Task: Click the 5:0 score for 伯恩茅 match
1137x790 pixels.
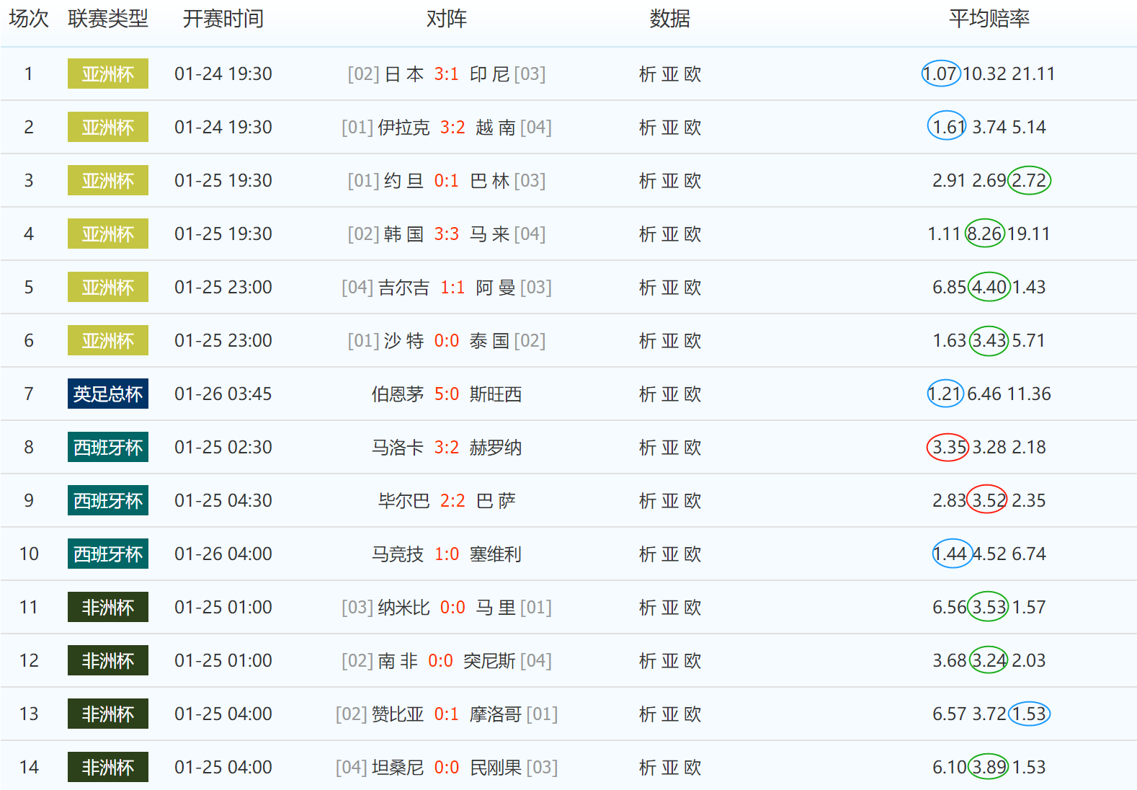Action: 446,394
